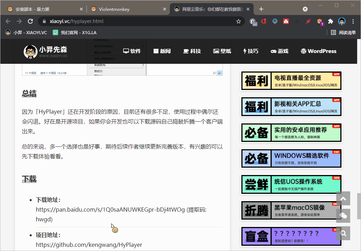The image size is (361, 251).
Task: Click the scroll-to-top arrow button
Action: click(x=343, y=199)
